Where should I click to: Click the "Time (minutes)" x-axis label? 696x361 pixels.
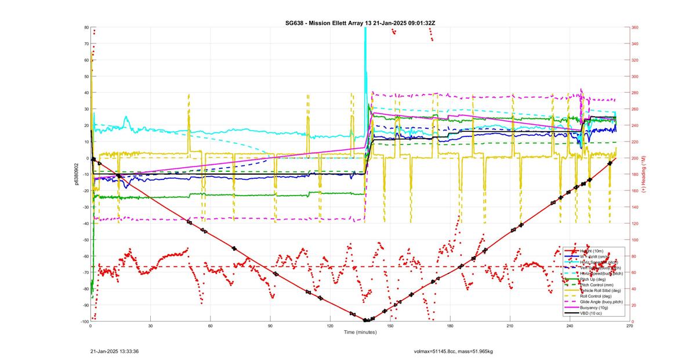pyautogui.click(x=360, y=333)
